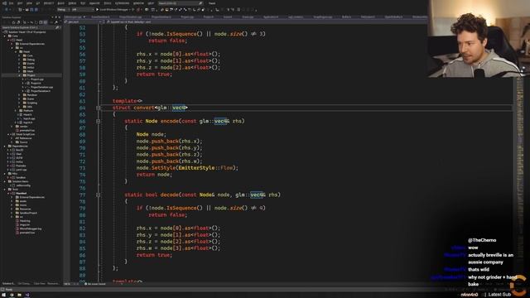
Task: Close the Solution Explorer panel
Action: tap(60, 17)
